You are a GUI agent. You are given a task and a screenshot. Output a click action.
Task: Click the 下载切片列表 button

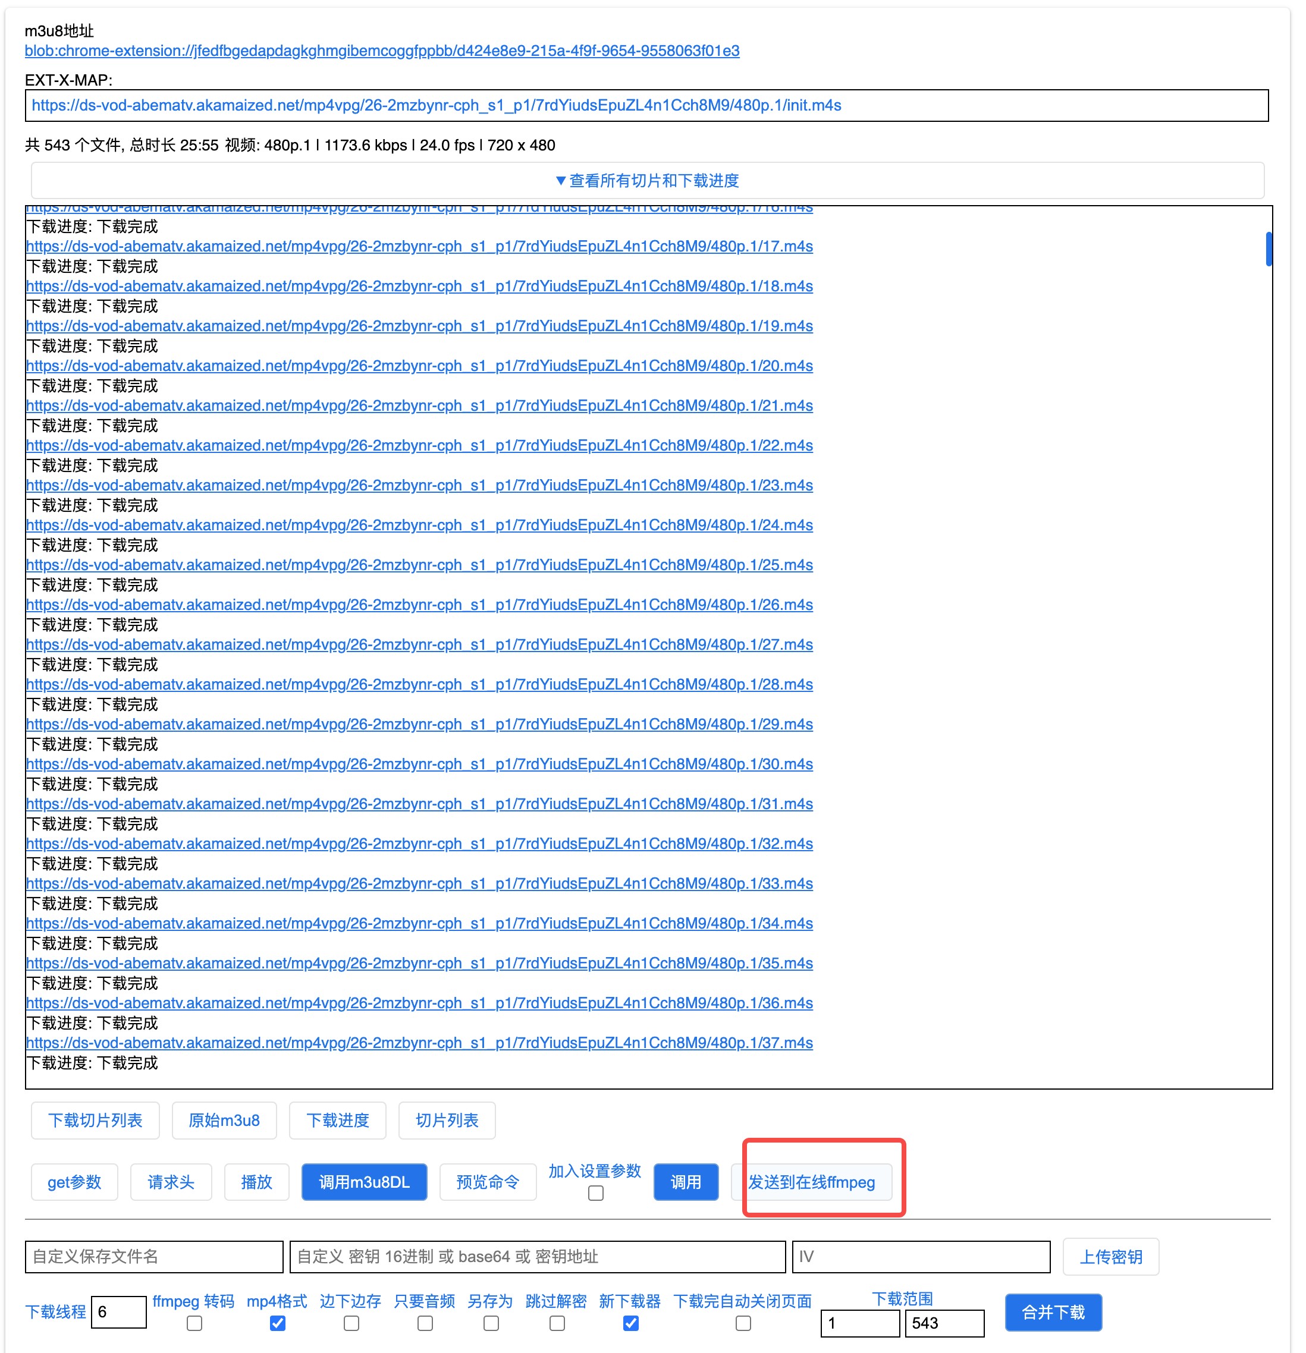(x=95, y=1121)
